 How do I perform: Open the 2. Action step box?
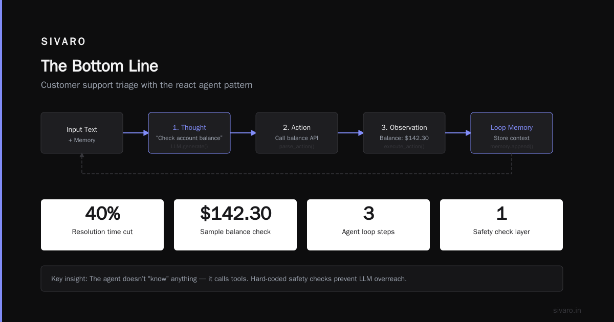click(x=297, y=133)
